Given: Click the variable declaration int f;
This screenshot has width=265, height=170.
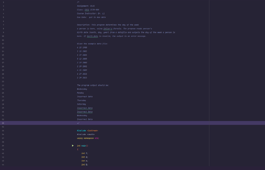Looking at the screenshot, I should (84, 153).
